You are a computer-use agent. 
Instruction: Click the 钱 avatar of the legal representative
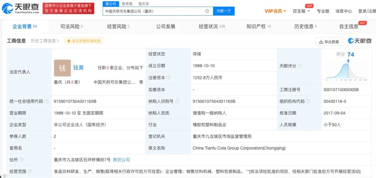pos(62,68)
